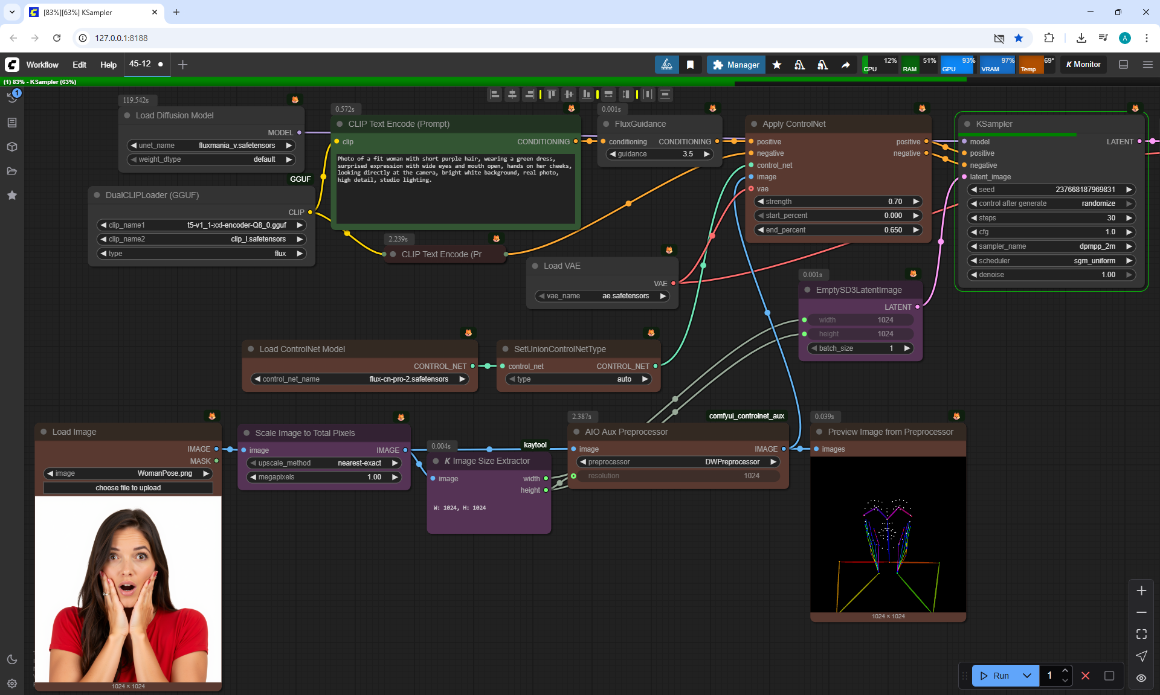Open the Help menu
The image size is (1160, 695).
click(x=108, y=65)
